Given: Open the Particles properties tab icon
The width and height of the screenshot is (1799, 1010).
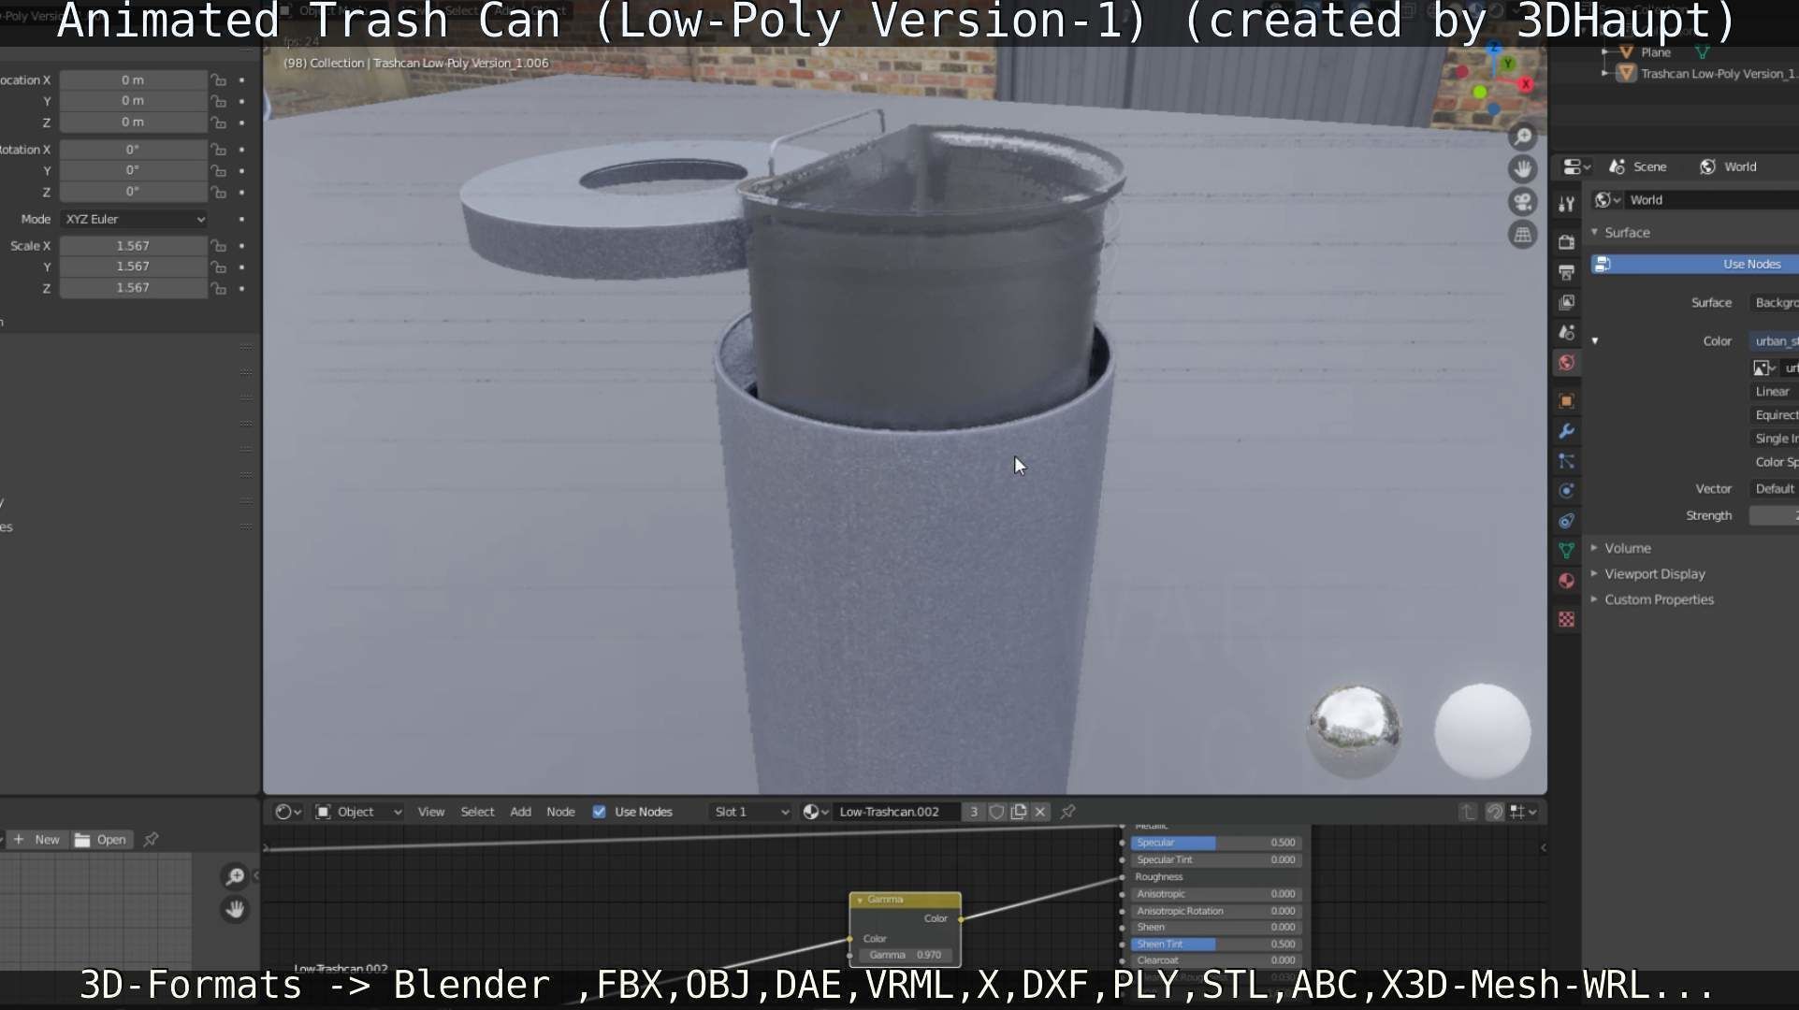Looking at the screenshot, I should point(1566,461).
